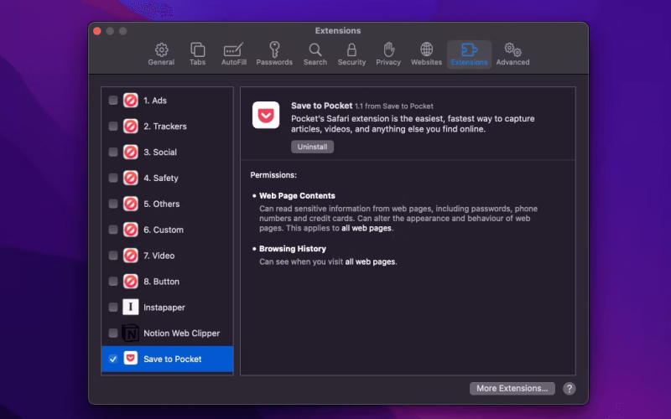Switch to the Tabs preferences pane

tap(197, 54)
